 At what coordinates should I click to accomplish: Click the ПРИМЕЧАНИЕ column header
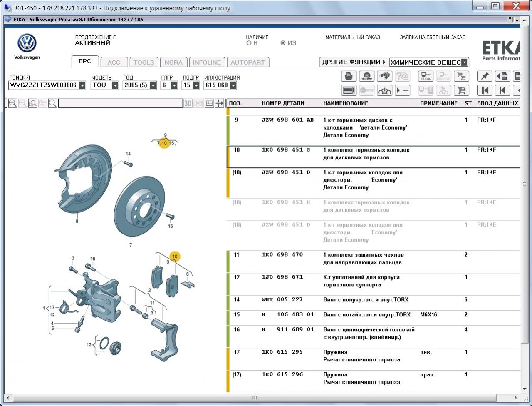(x=439, y=103)
